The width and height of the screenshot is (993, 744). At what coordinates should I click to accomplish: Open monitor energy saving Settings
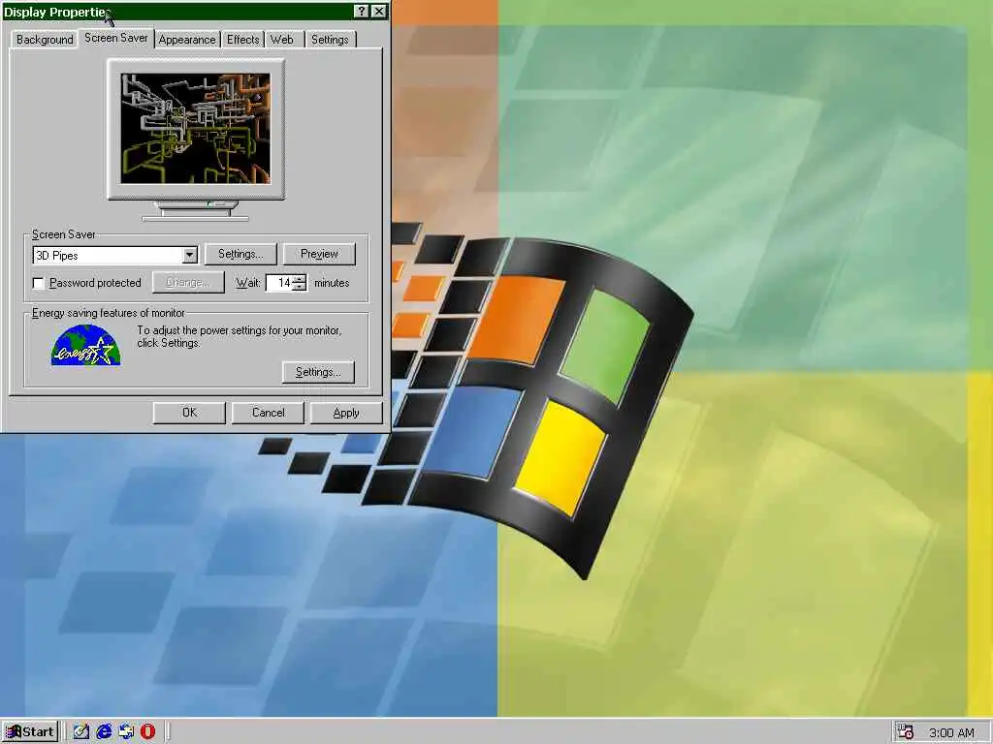(x=318, y=372)
